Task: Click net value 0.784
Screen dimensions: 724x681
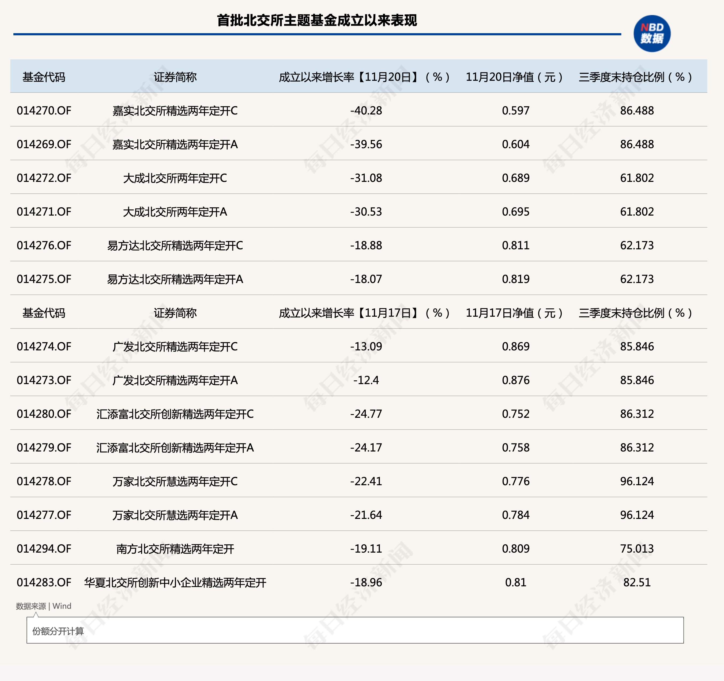Action: (516, 515)
